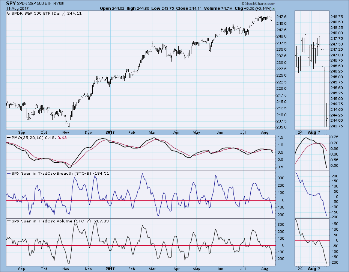Image resolution: width=349 pixels, height=272 pixels.
Task: Click the 0.75 label in PMO zoom panel
Action: [x=334, y=137]
